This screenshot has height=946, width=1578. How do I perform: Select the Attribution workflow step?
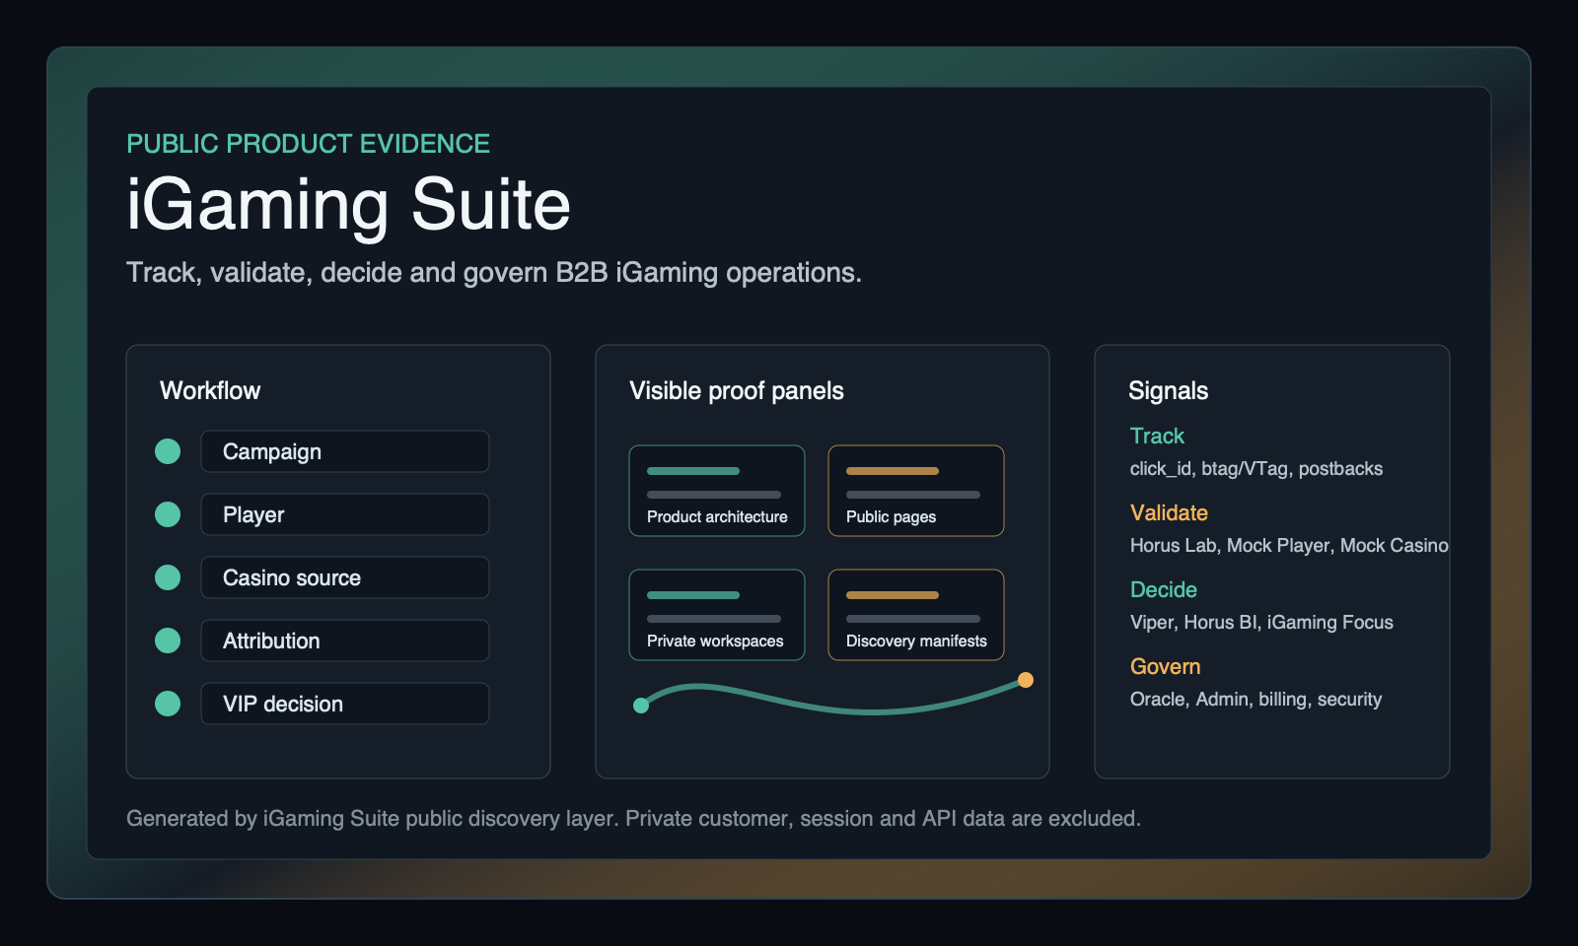[x=345, y=641]
